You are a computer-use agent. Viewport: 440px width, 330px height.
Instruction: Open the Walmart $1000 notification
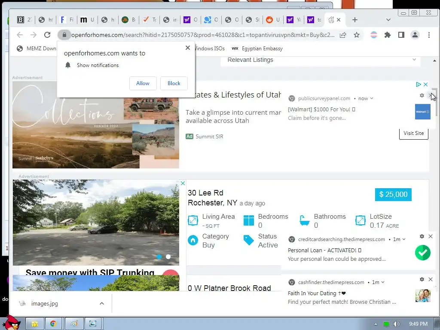[x=321, y=110]
